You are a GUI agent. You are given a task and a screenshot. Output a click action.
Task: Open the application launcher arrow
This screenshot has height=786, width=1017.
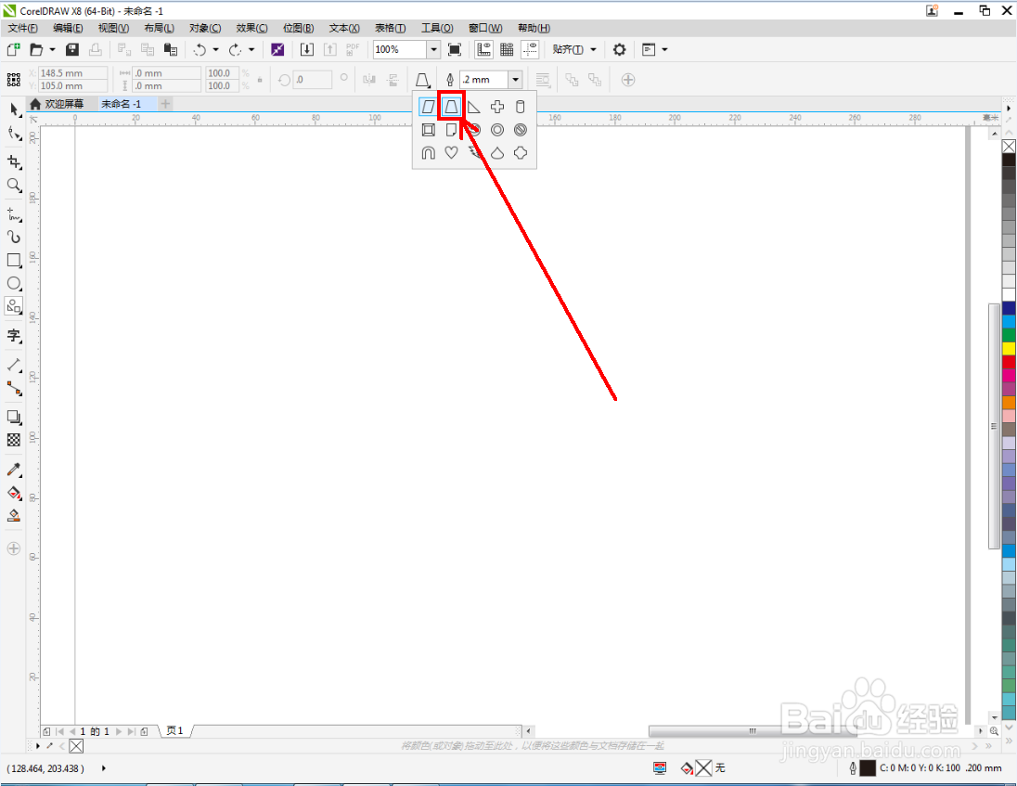664,49
